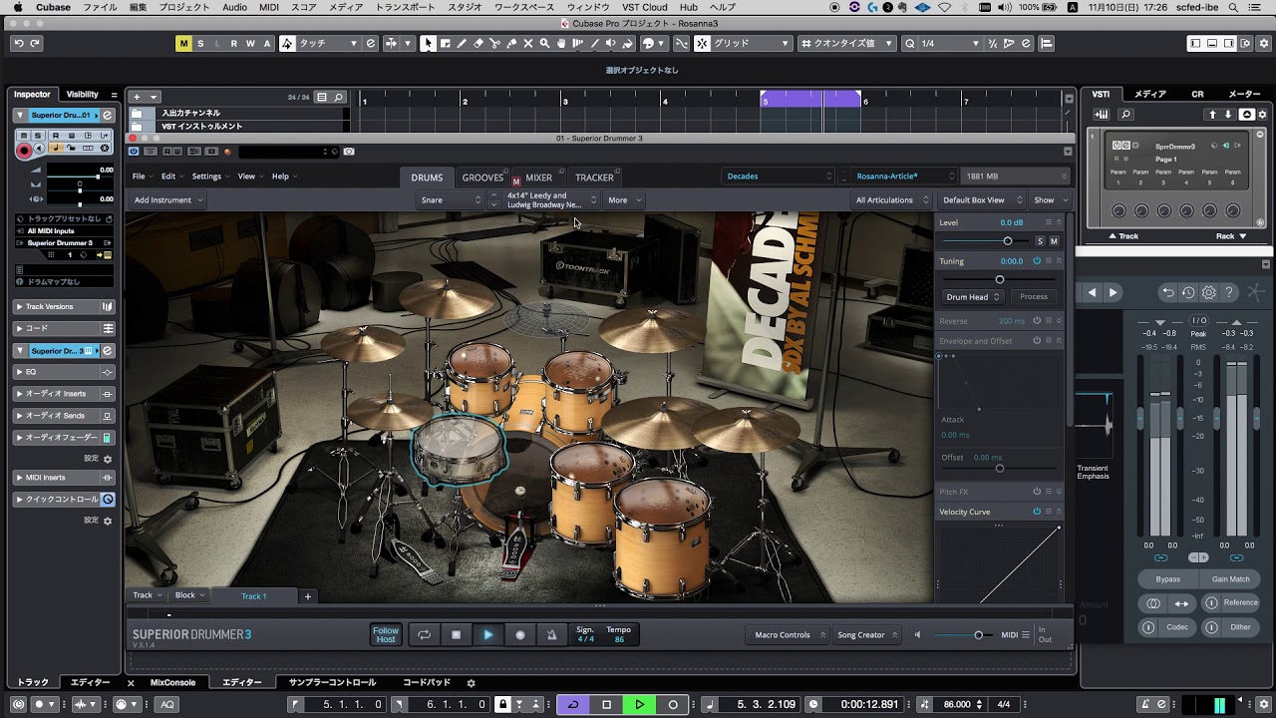
Task: Click the Add Track plus button
Action: pos(137,97)
